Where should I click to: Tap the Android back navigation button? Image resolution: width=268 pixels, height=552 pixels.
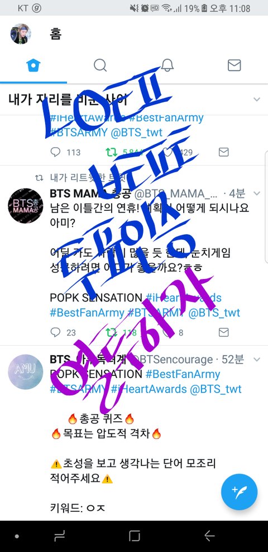click(209, 536)
